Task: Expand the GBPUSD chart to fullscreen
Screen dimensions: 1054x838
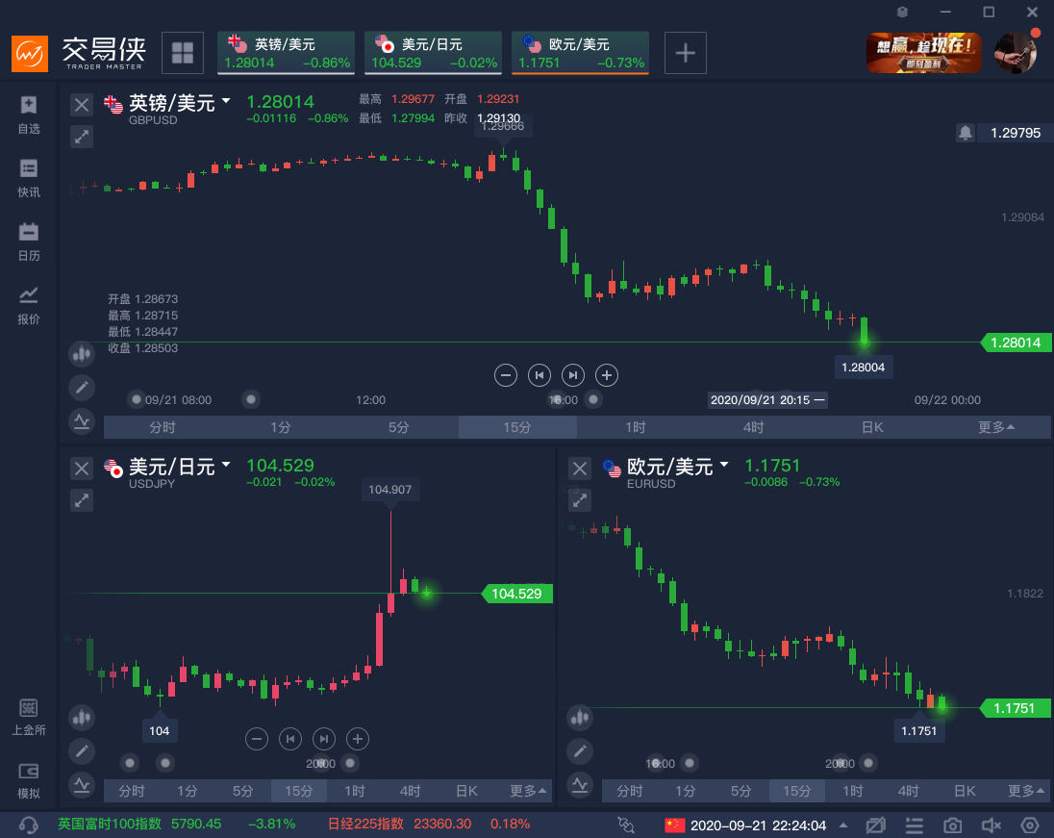Action: click(82, 137)
